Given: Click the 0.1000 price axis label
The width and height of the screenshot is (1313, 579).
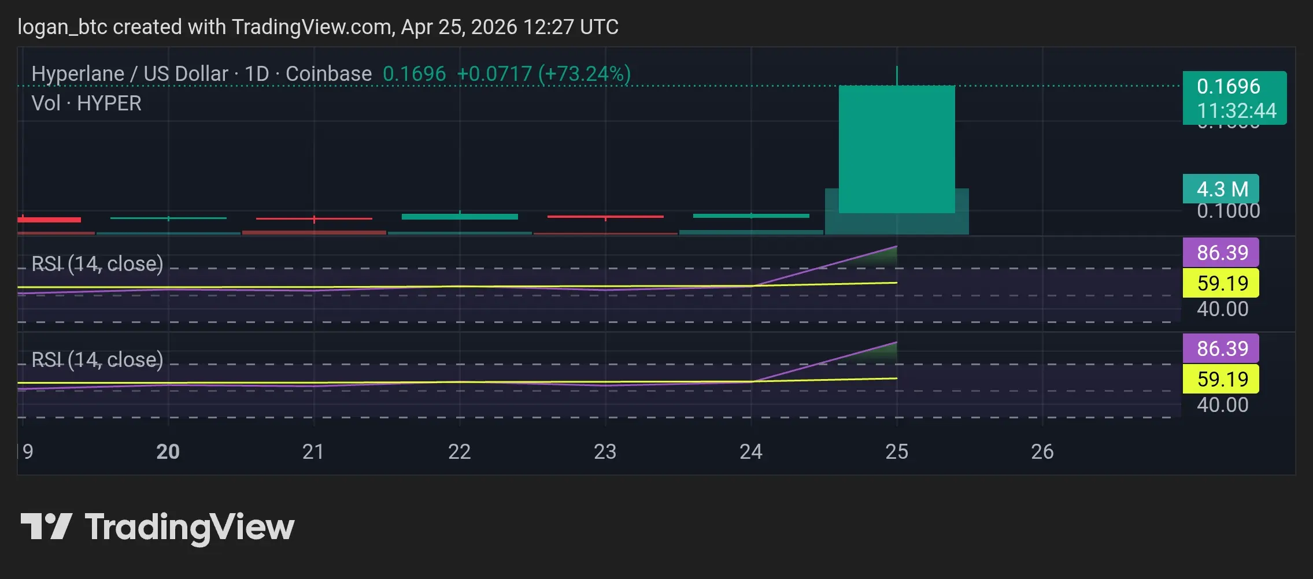Looking at the screenshot, I should tap(1228, 211).
